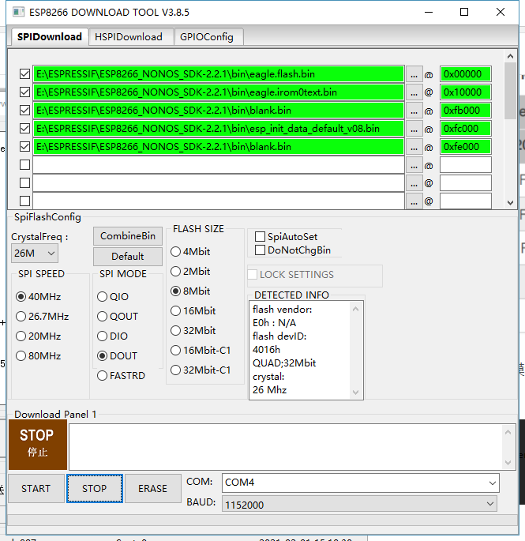Uncheck the eagle.irom0text.bin file checkbox
This screenshot has height=541, width=525.
pyautogui.click(x=24, y=92)
